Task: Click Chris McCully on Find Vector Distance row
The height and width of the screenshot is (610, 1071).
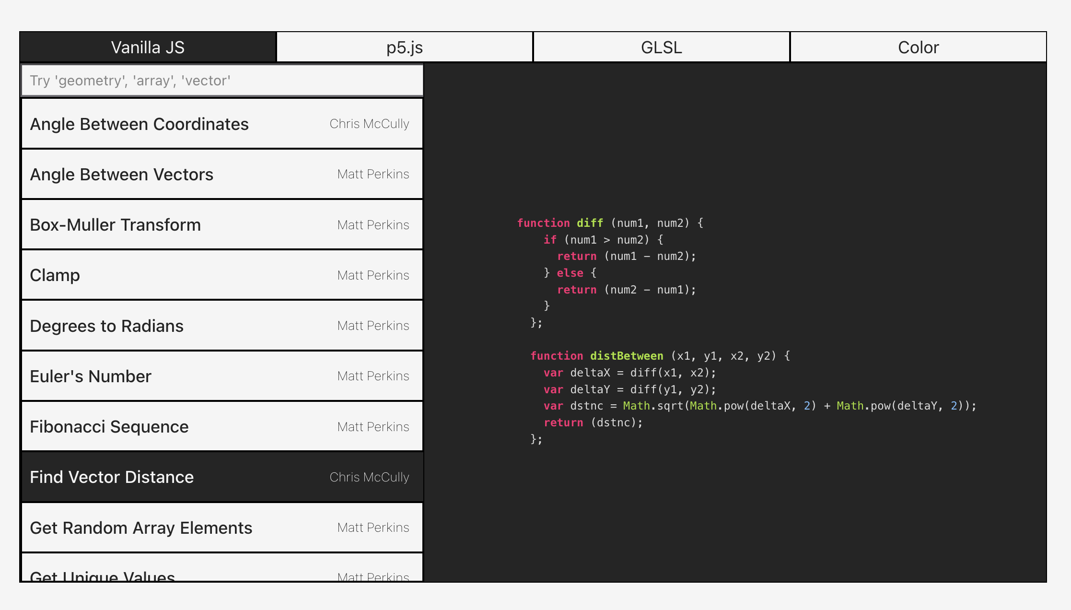Action: click(x=369, y=477)
